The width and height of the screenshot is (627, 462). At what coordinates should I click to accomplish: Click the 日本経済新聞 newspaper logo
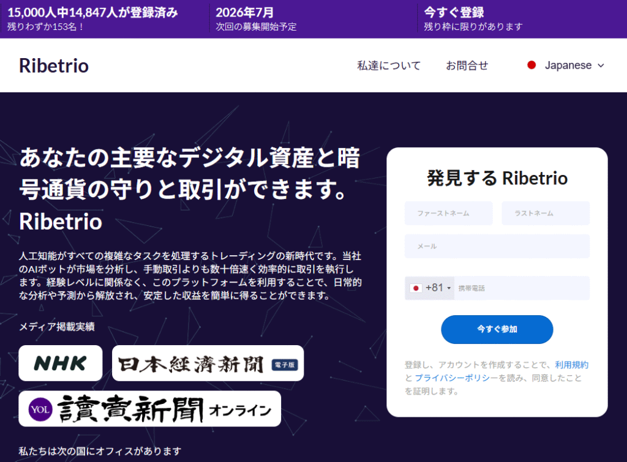point(208,363)
